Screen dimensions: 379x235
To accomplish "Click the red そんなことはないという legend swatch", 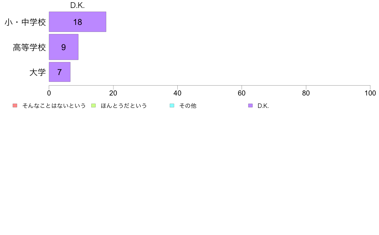I will [15, 105].
